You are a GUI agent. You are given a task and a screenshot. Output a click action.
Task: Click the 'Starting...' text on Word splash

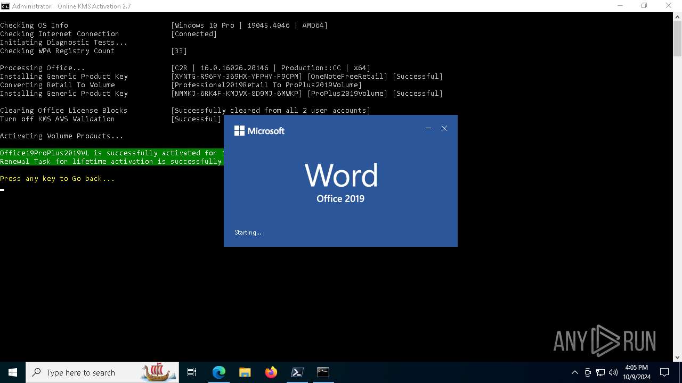click(x=248, y=232)
